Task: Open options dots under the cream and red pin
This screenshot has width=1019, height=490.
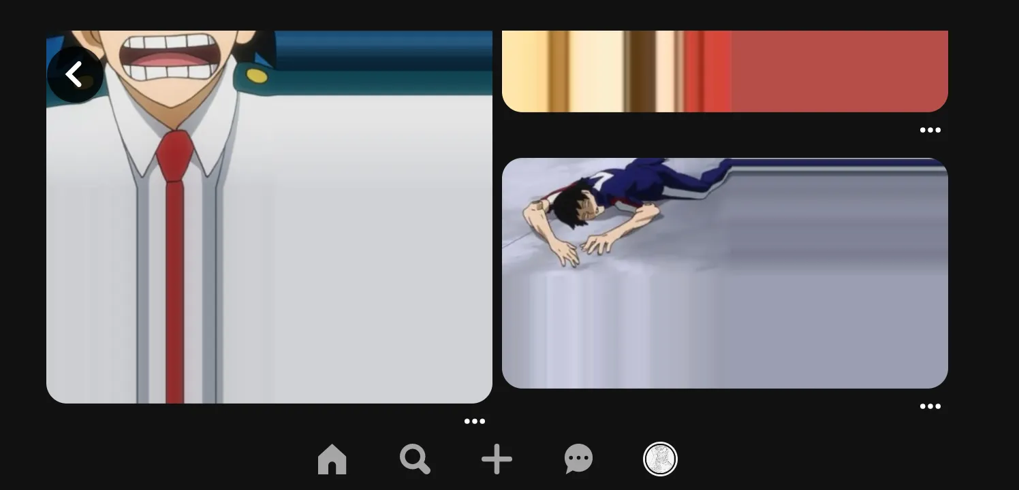Action: [x=930, y=130]
